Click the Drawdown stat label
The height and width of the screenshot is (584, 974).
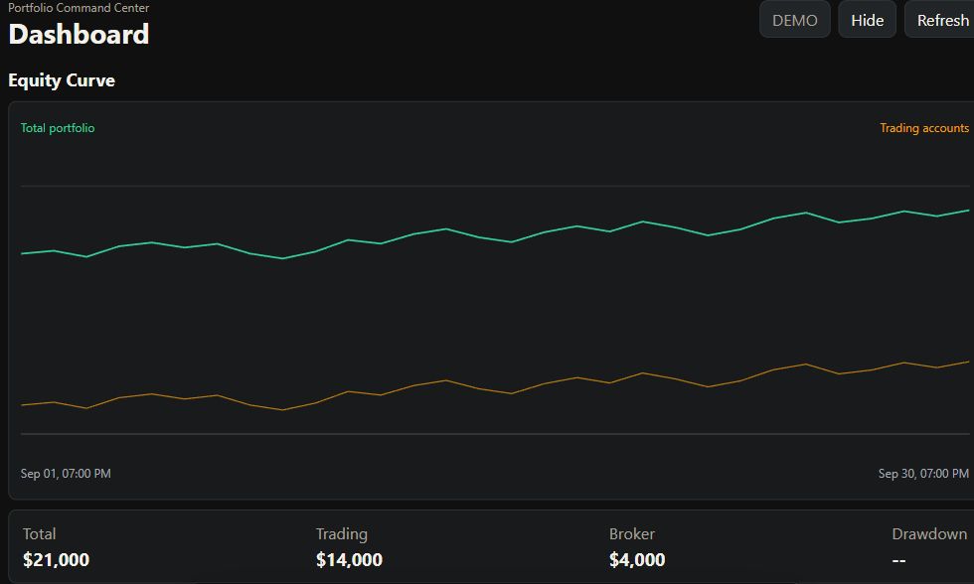click(929, 533)
